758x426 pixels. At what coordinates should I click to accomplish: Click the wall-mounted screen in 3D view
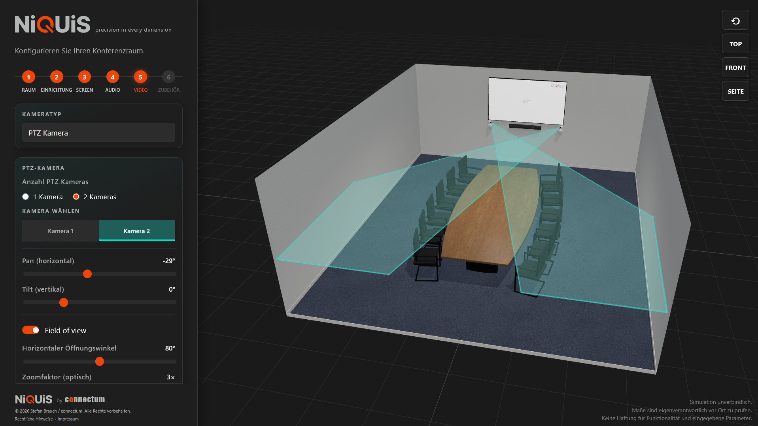527,101
